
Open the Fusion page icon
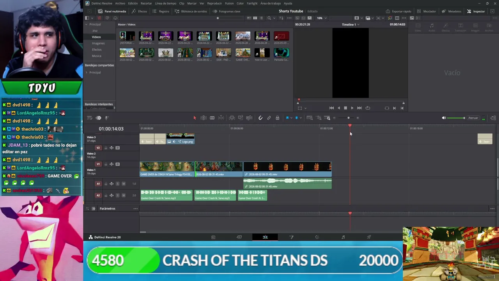coord(291,237)
